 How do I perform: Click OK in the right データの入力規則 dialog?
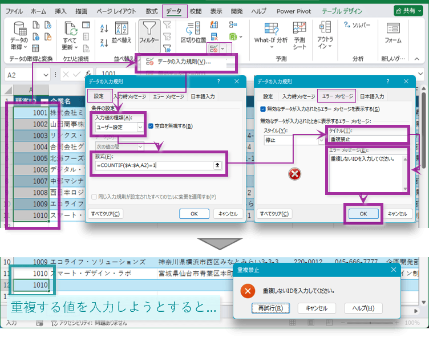363,214
